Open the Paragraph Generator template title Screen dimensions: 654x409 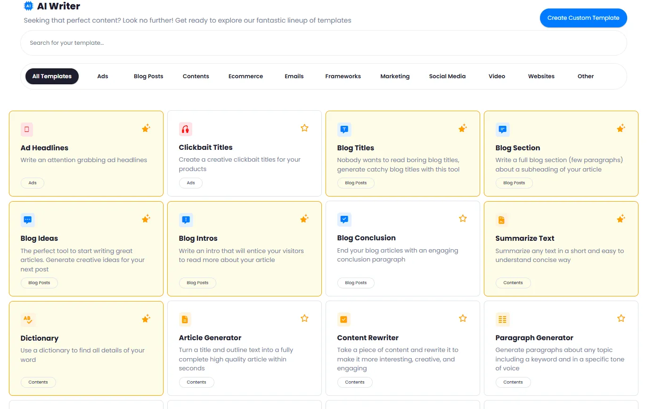[534, 338]
